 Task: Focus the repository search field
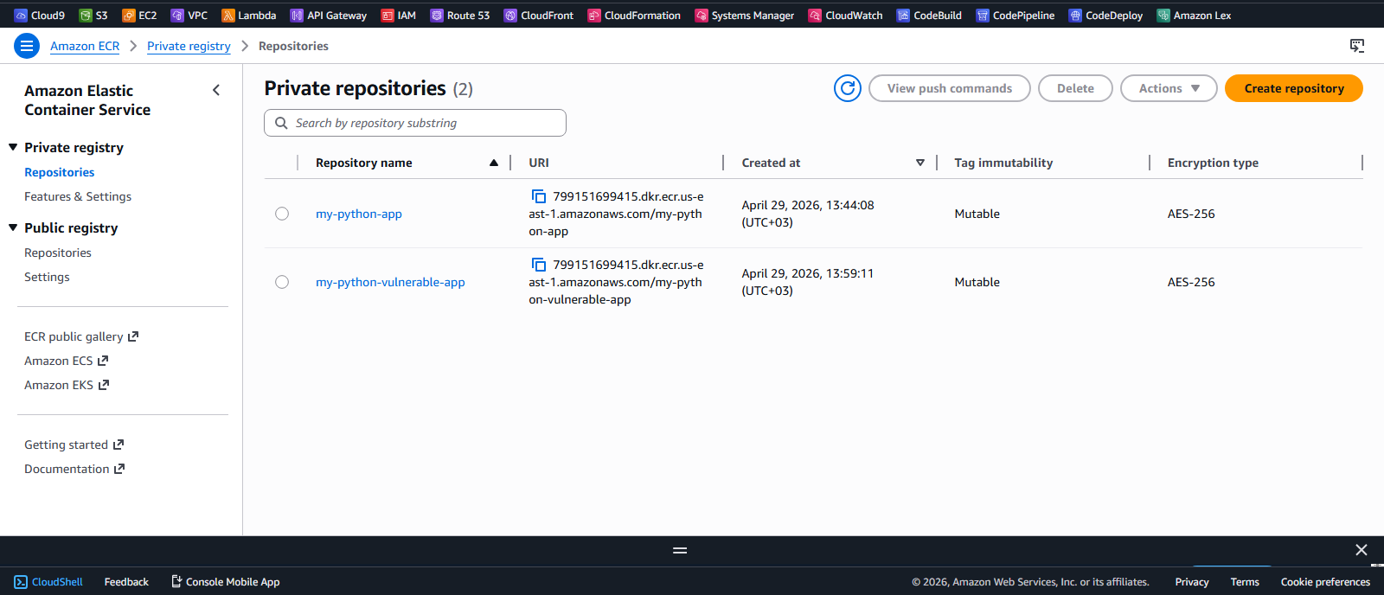click(415, 123)
